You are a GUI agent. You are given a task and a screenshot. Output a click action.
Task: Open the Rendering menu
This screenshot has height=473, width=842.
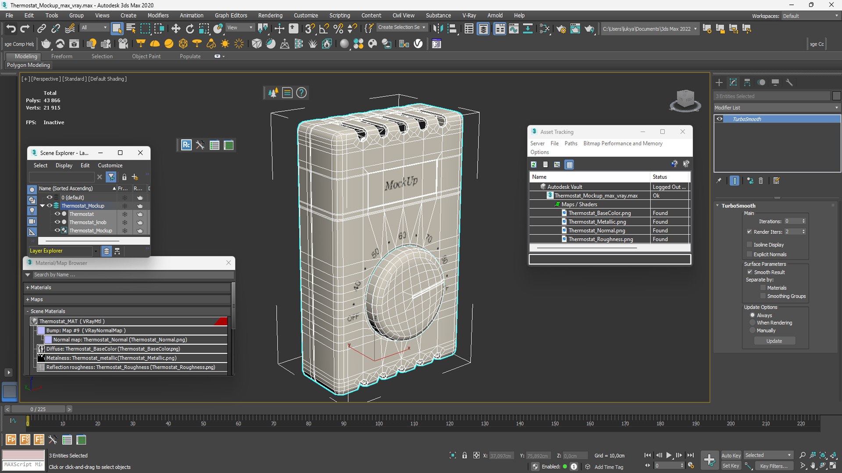tap(270, 15)
